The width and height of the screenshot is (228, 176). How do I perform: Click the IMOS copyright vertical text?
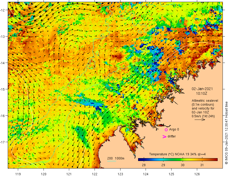(x=226, y=133)
